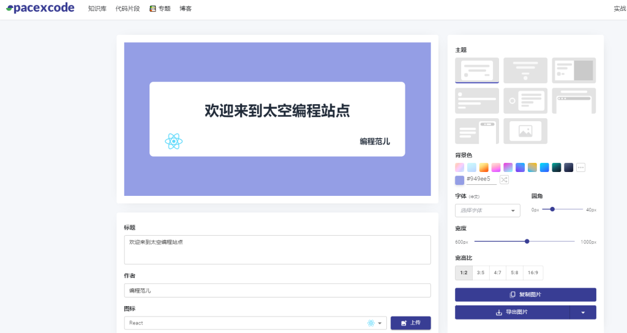Select the centered card theme
This screenshot has height=333, width=627.
[x=476, y=70]
